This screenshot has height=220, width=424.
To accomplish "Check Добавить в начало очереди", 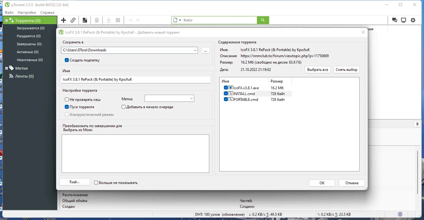I will [124, 107].
